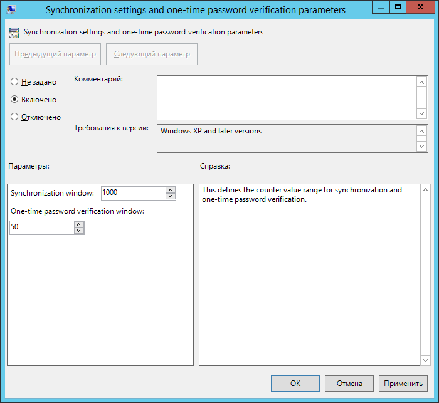
Task: Focus the One-time password verification window field
Action: (x=41, y=228)
